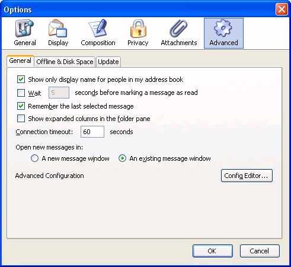Close the Options dialog window

282,9
